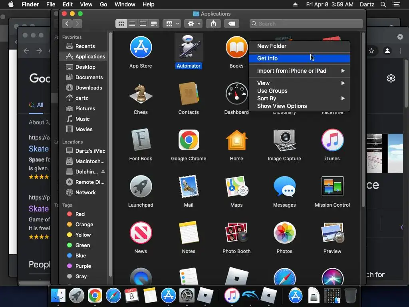
Task: Open the Go menu in menu bar
Action: point(103,4)
